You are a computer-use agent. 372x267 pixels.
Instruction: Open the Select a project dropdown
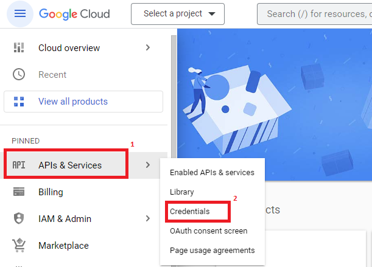pos(177,14)
